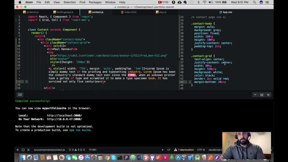Open the Atom application menu
Screen dimensions: 288x162
pyautogui.click(x=29, y=2)
